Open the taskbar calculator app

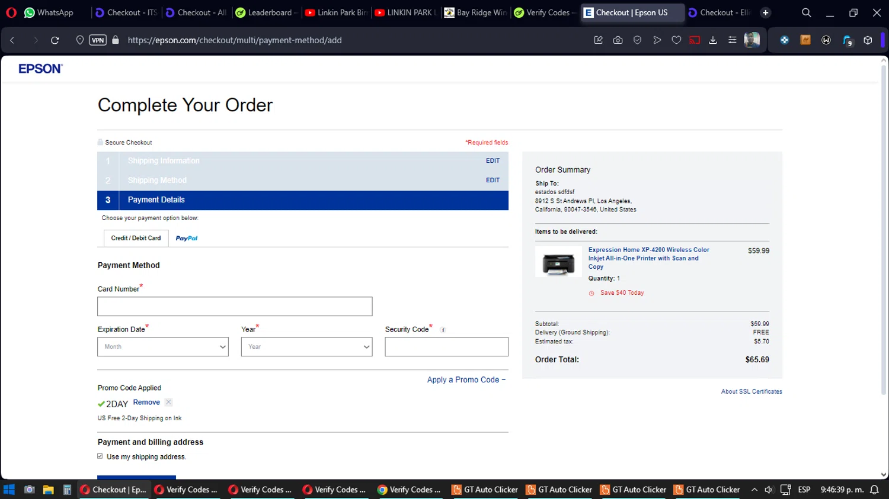pos(67,490)
